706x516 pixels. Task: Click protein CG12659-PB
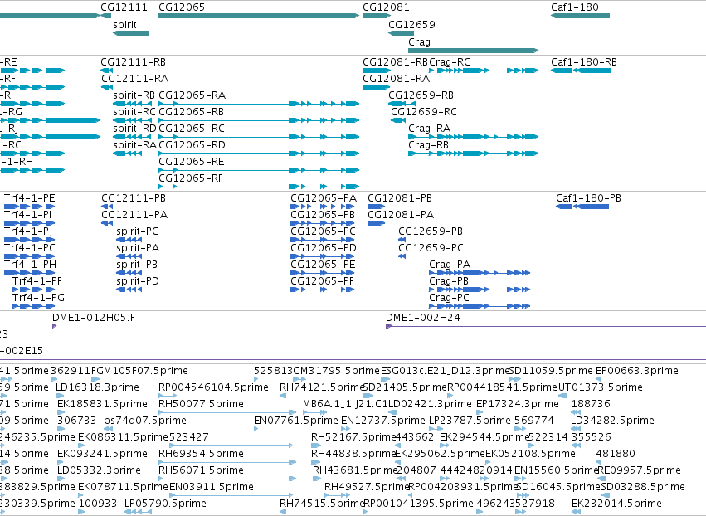[402, 240]
